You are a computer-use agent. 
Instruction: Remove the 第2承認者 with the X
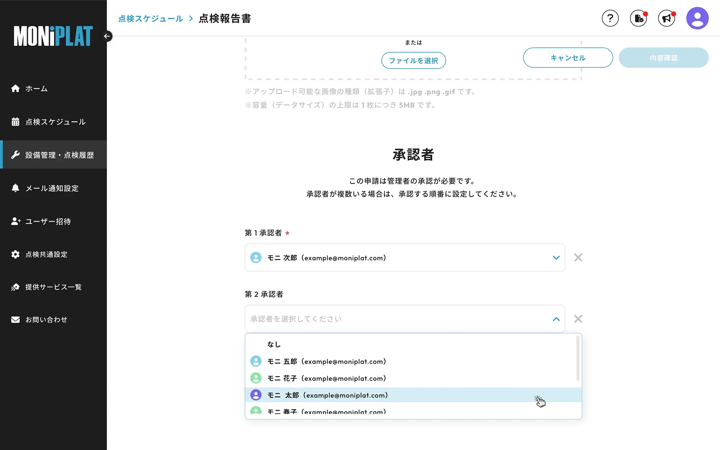click(x=578, y=319)
